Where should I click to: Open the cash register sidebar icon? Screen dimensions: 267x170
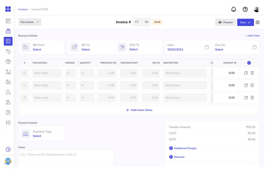click(x=8, y=31)
